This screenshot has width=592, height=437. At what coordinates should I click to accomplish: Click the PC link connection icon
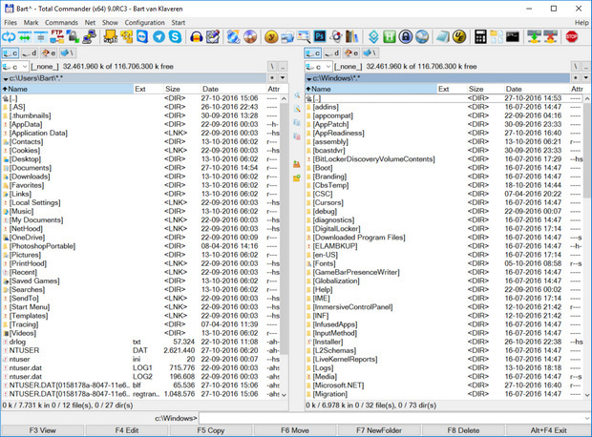pos(89,37)
